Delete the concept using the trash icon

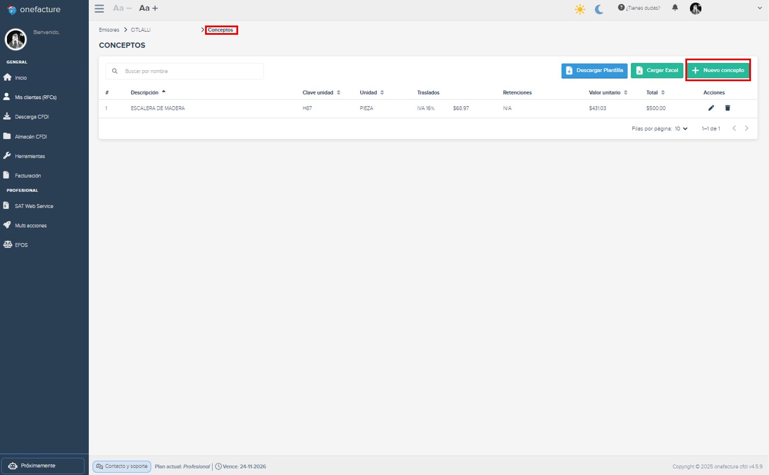728,108
